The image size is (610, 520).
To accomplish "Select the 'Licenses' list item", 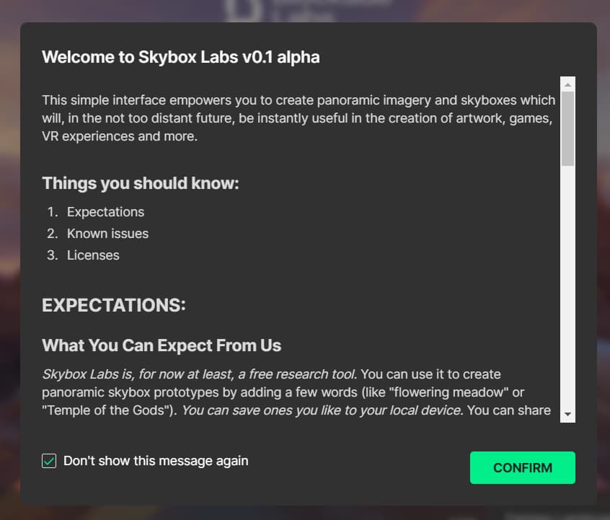I will (93, 255).
